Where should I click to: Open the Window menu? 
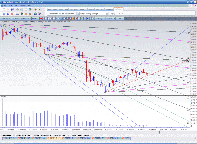pos(23,6)
